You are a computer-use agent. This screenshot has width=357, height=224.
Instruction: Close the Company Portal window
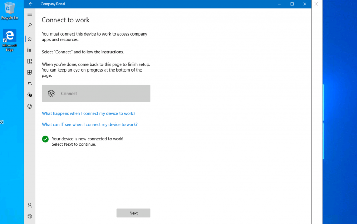click(x=305, y=4)
